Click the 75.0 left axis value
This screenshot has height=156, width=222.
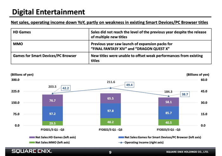tap(16, 114)
